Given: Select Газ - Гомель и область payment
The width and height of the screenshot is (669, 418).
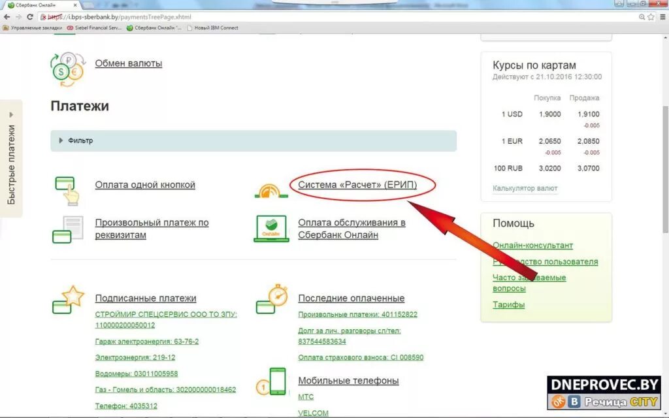Looking at the screenshot, I should [165, 389].
